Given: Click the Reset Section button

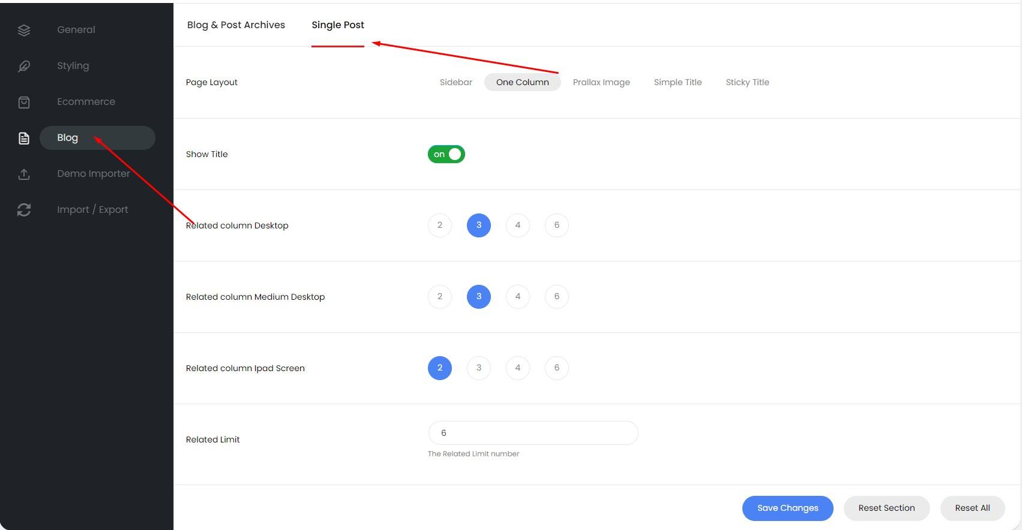Looking at the screenshot, I should pos(886,508).
